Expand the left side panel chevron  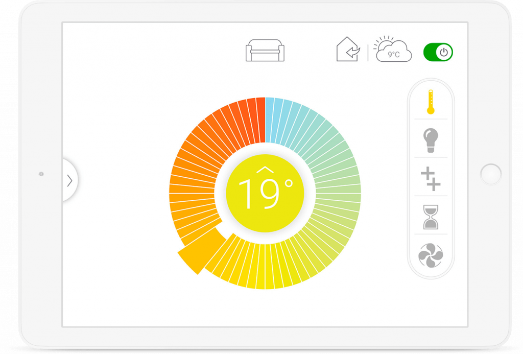(69, 180)
